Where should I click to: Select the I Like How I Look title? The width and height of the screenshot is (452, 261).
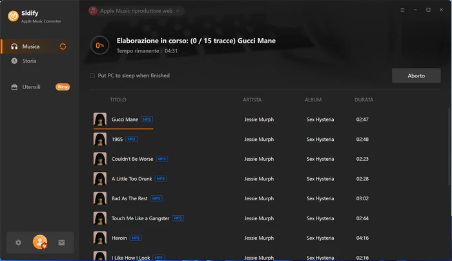tap(130, 258)
